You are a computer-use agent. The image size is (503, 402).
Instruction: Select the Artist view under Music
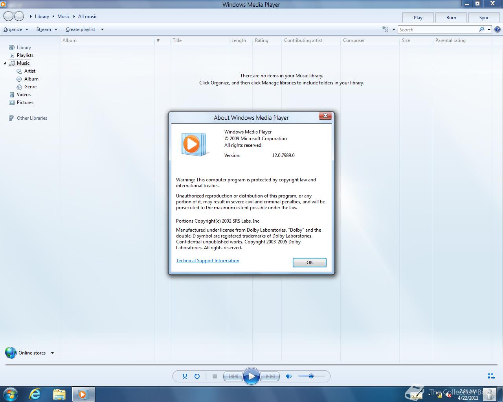point(26,71)
